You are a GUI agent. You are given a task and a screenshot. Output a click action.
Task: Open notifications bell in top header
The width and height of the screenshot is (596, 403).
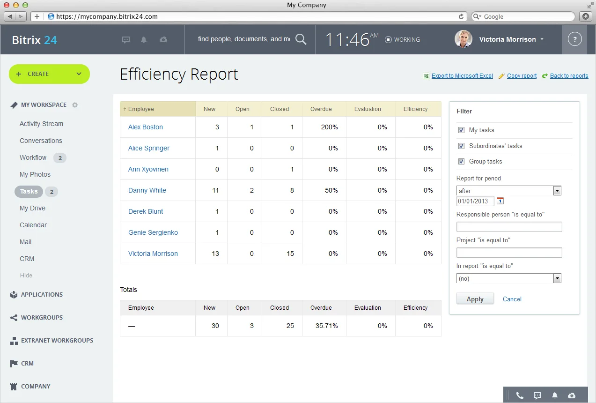144,40
